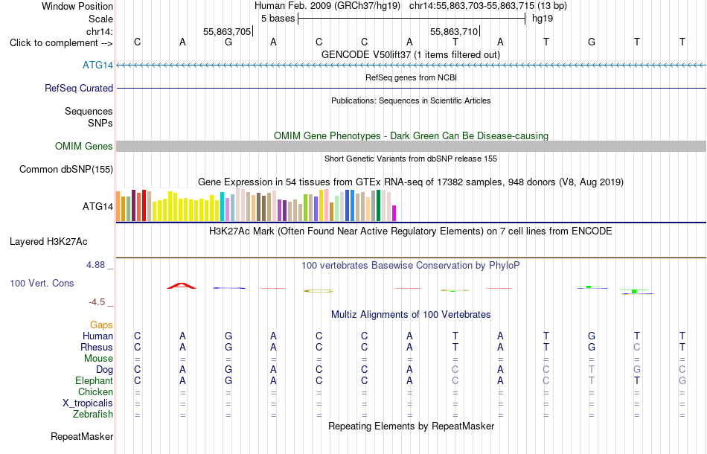Image resolution: width=707 pixels, height=454 pixels.
Task: Open the OMIM Gene Phenotypes track title
Action: click(411, 135)
